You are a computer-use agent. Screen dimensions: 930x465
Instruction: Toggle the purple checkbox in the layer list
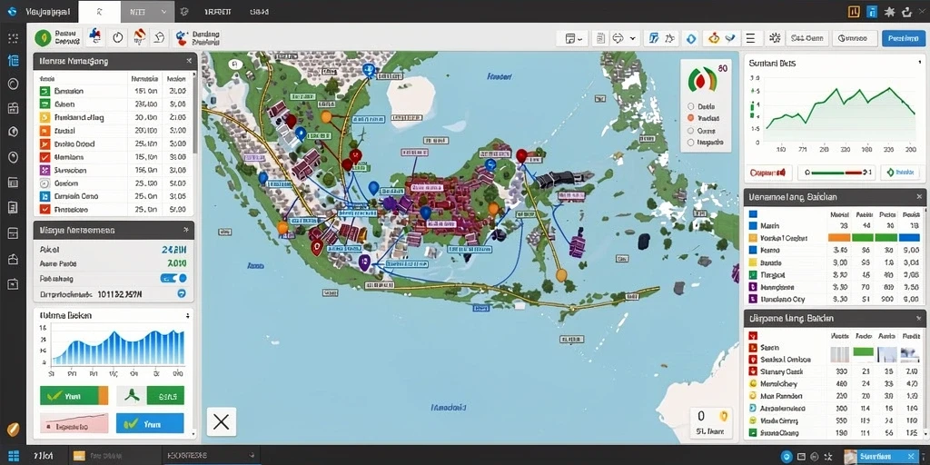click(x=44, y=170)
